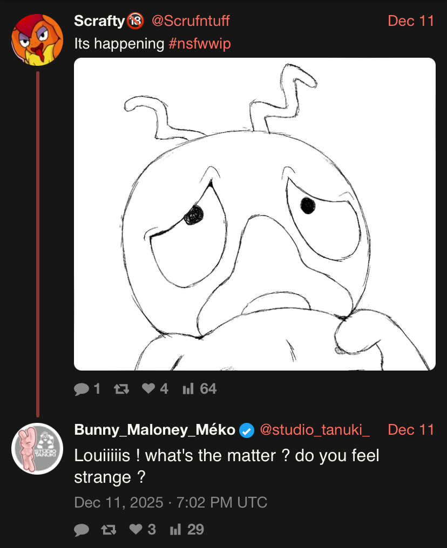Image resolution: width=447 pixels, height=548 pixels.
Task: Click the views icon showing 29
Action: 175,530
